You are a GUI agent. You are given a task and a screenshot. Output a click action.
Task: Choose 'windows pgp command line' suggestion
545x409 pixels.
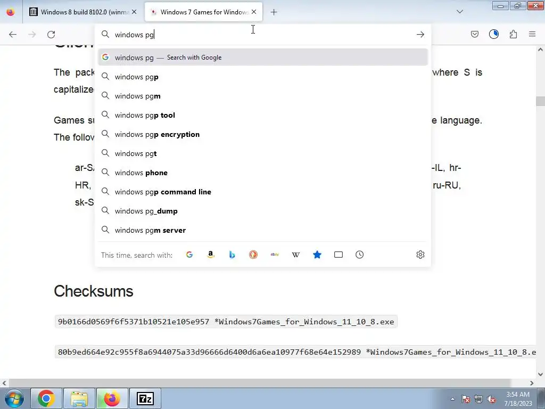pos(263,192)
